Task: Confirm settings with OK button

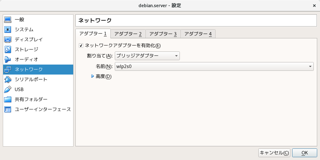Action: tap(304, 153)
